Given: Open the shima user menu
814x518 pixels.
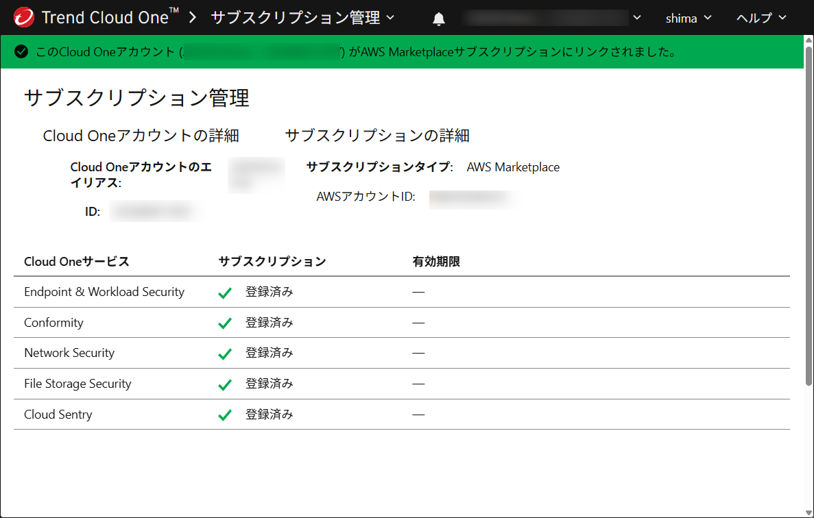Looking at the screenshot, I should [x=689, y=18].
